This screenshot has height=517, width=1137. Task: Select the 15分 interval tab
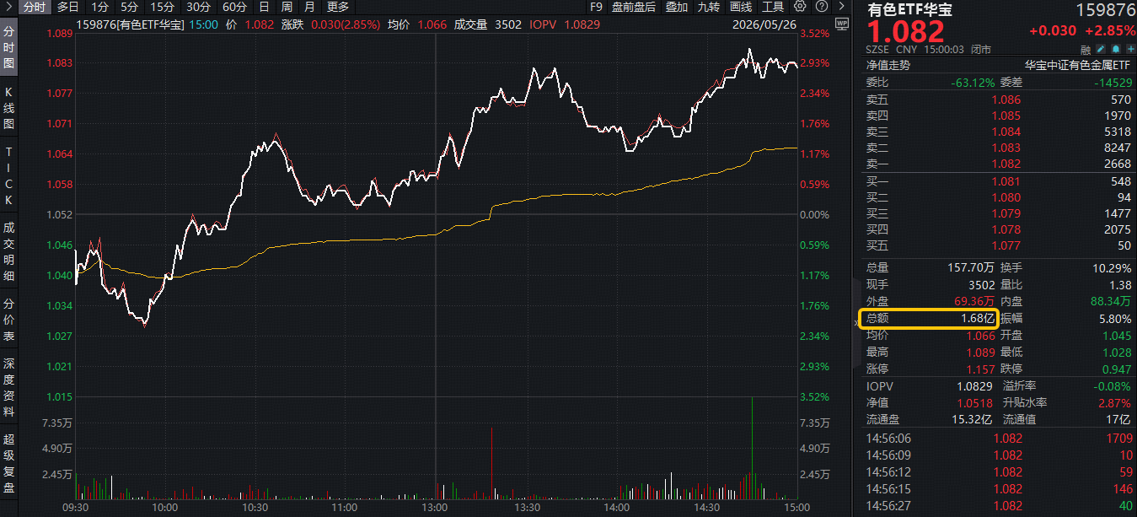pos(162,7)
